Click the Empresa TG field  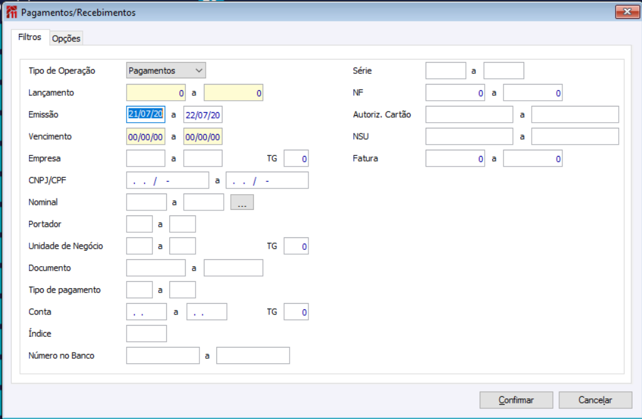click(x=296, y=158)
